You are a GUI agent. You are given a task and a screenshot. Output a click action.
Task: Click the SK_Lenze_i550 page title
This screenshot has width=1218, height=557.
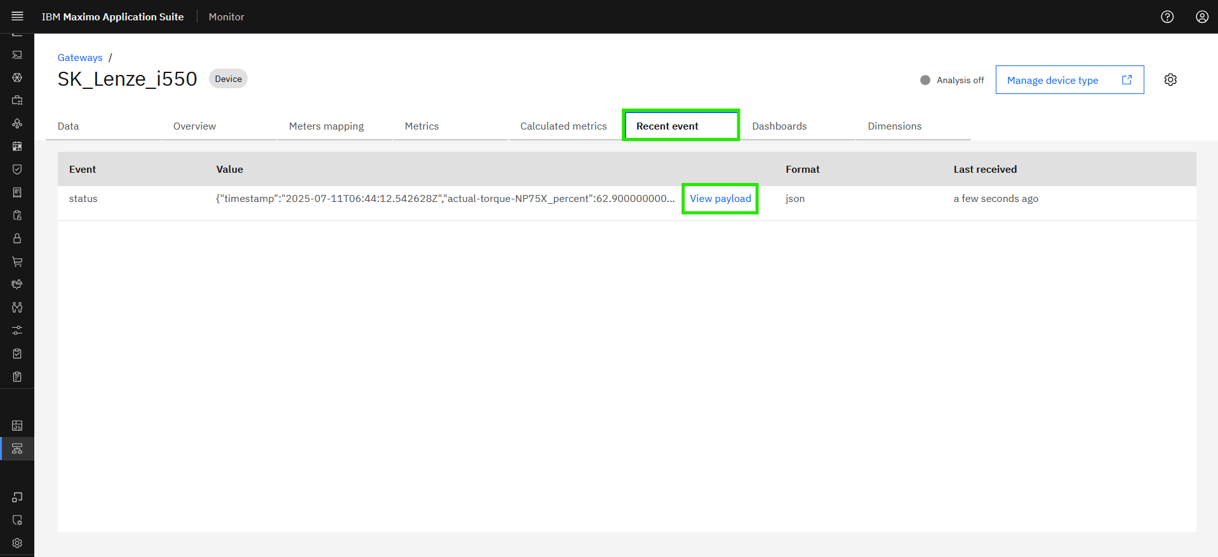[x=127, y=79]
